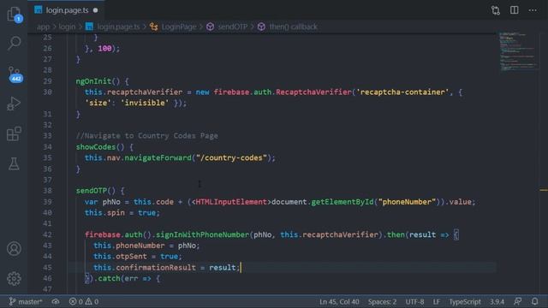Open the Manage gear icon
The height and width of the screenshot is (308, 548).
14,278
